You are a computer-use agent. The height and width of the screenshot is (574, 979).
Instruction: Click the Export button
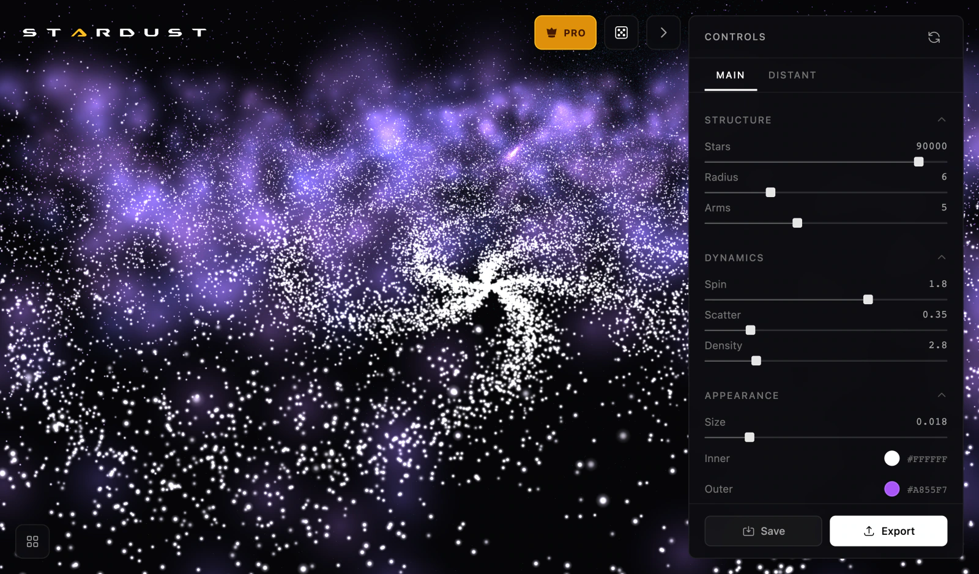pos(888,531)
